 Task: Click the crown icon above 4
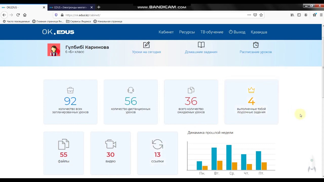point(251,90)
